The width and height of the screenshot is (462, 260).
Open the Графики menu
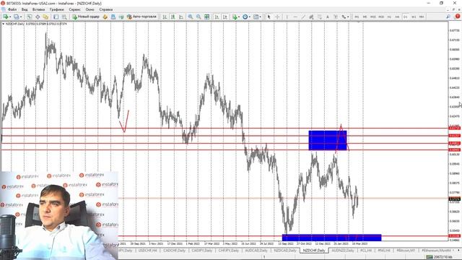pos(56,9)
